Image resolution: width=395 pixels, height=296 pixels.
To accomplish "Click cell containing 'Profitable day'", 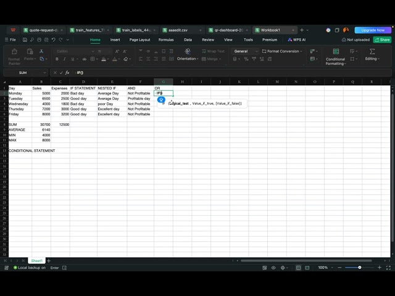I will click(140, 99).
